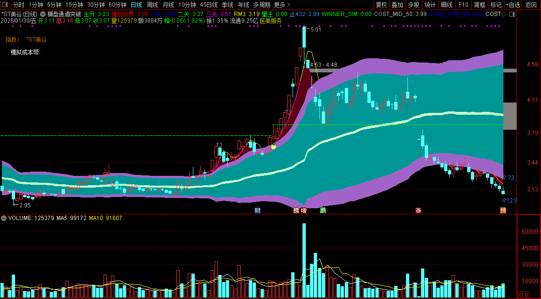Click the green apple signal icon
The image size is (541, 299).
pos(274,147)
